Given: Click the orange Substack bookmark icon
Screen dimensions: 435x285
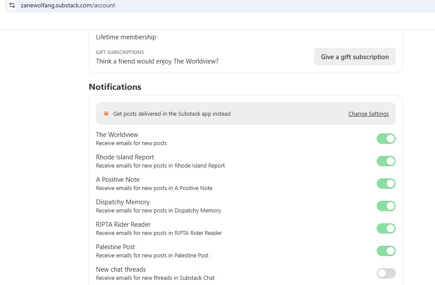Looking at the screenshot, I should [x=106, y=114].
